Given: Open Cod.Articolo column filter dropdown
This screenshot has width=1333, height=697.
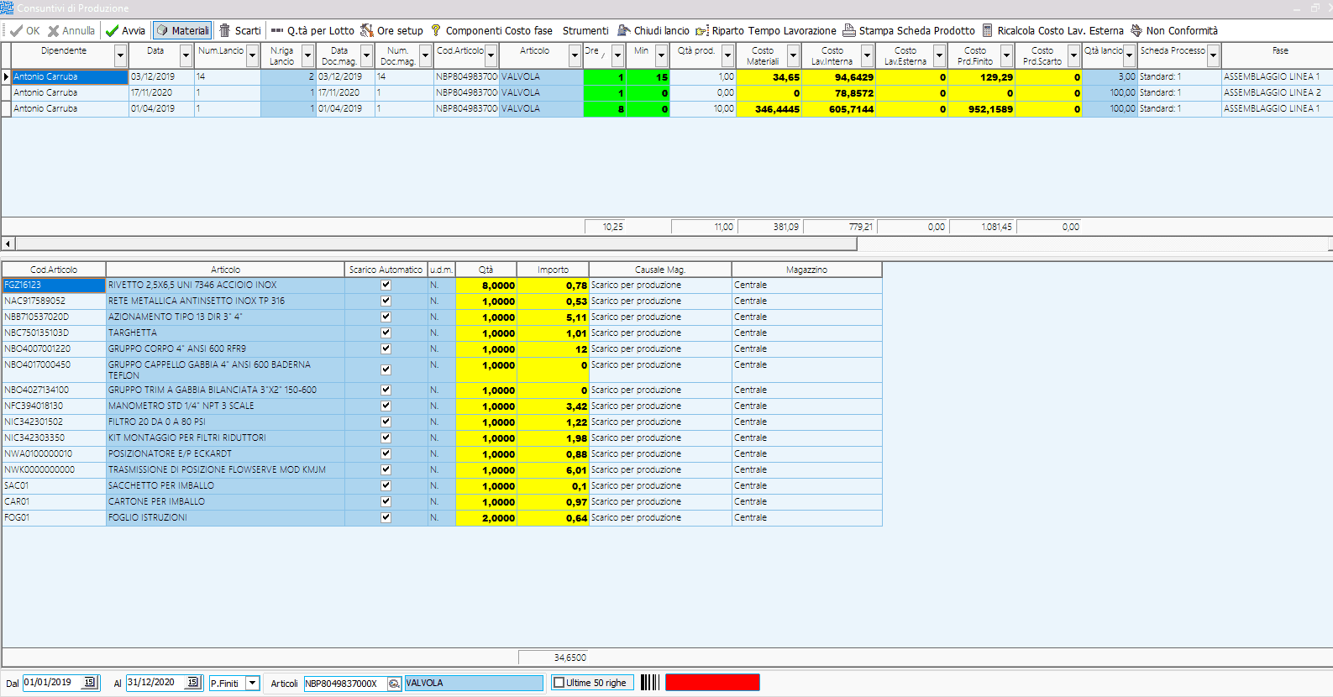Looking at the screenshot, I should click(x=491, y=56).
